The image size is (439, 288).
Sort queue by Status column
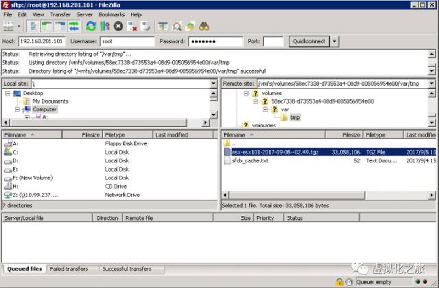coord(322,218)
